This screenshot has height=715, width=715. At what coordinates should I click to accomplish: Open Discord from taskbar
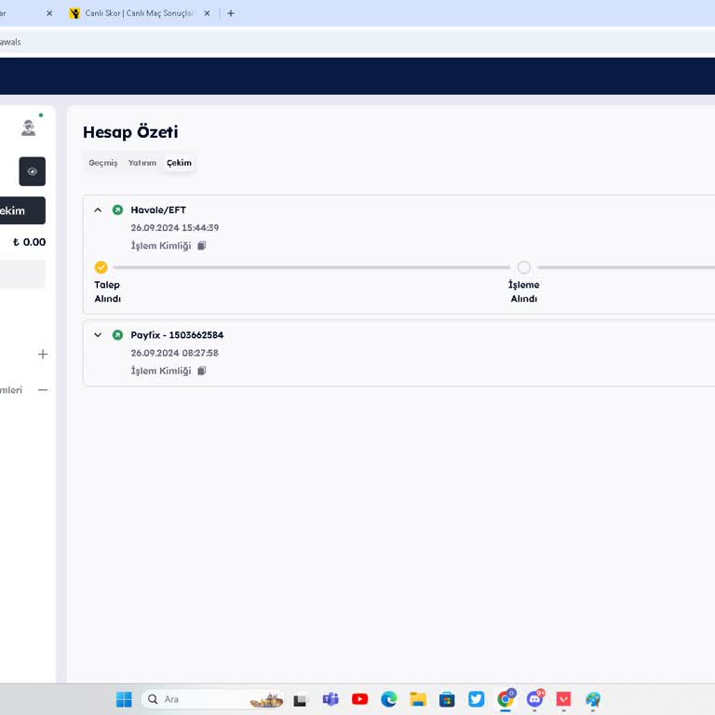pyautogui.click(x=535, y=699)
